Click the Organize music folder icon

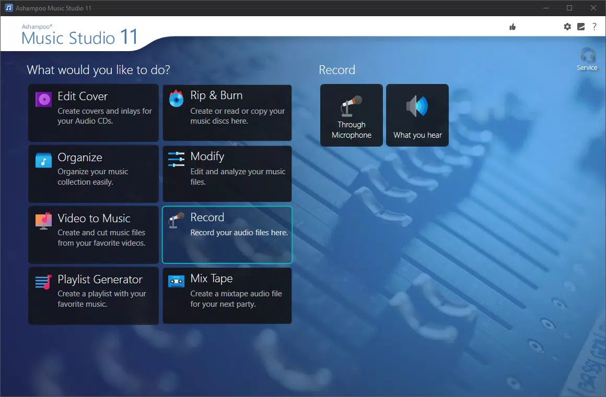(44, 161)
